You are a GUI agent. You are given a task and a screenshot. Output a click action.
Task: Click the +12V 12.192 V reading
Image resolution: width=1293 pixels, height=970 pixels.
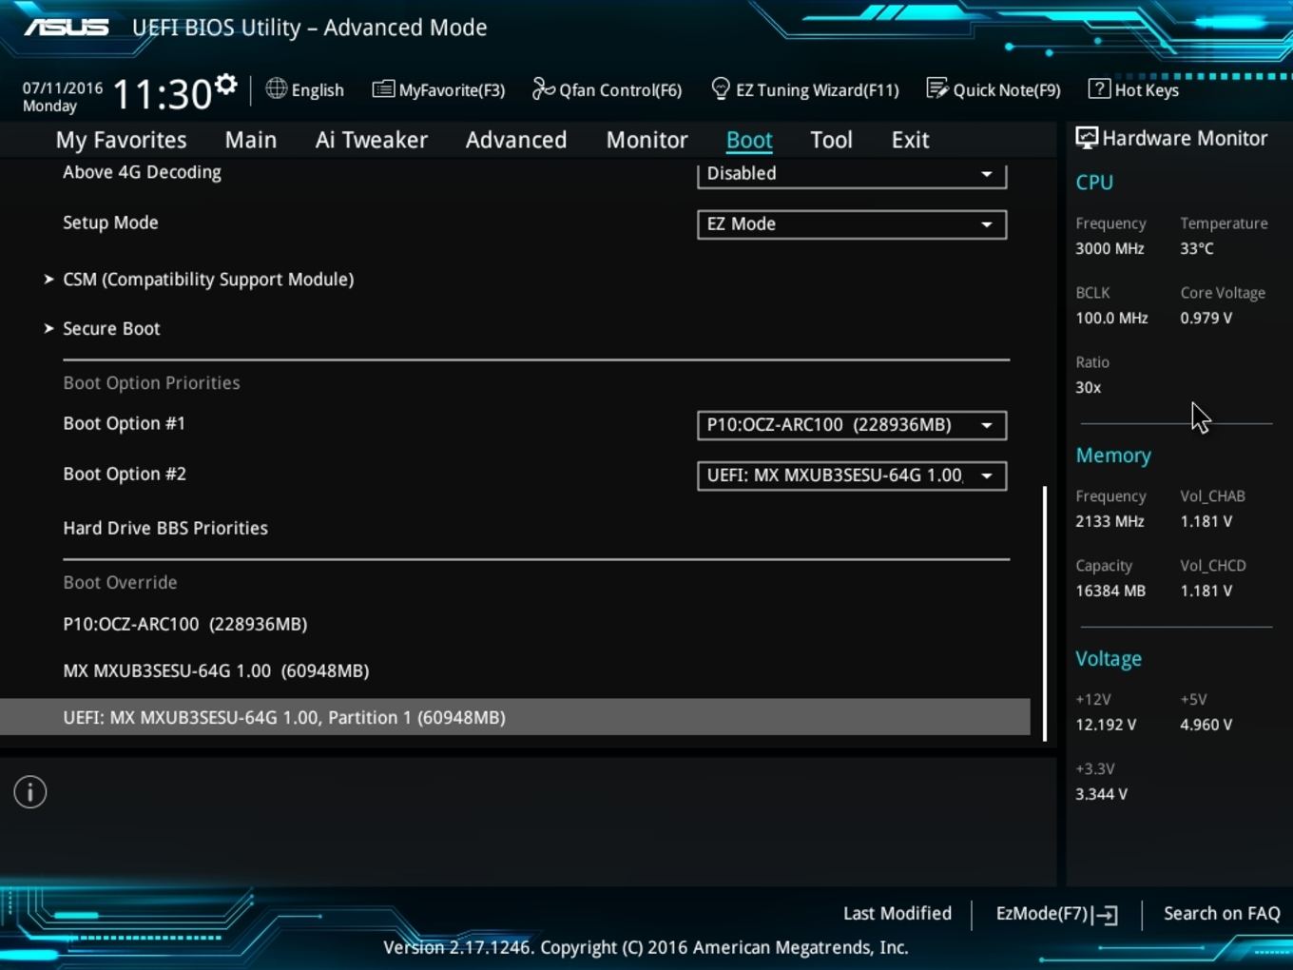(1106, 725)
